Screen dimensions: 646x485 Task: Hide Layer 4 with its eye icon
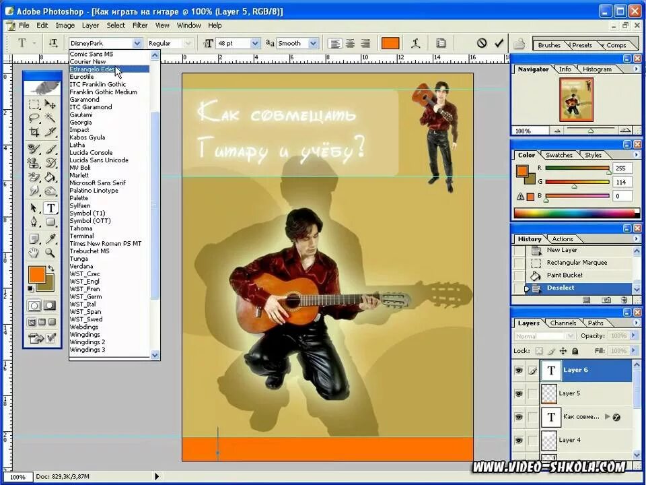click(519, 441)
